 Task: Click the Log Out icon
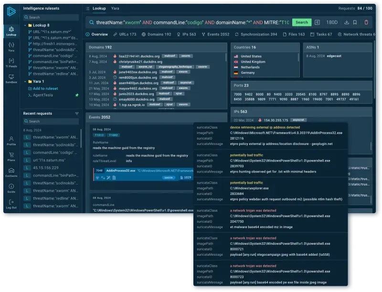coord(11,204)
